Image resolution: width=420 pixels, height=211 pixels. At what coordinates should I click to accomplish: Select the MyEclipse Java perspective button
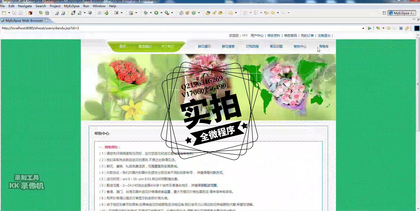pos(402,13)
